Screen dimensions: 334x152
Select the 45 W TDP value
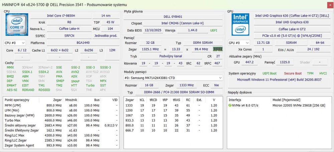110,22
